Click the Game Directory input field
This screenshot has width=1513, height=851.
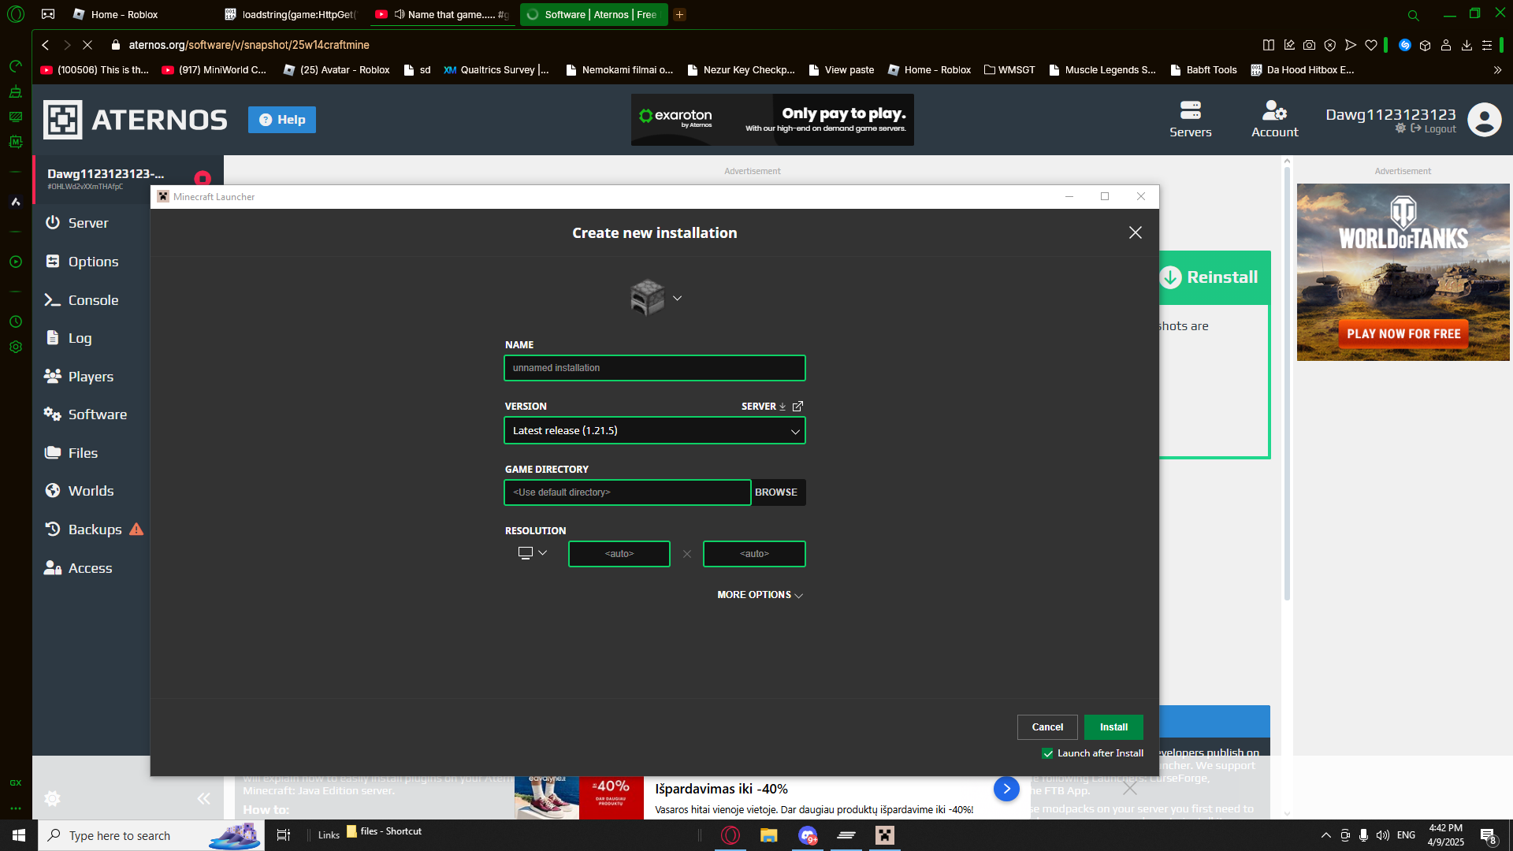coord(627,492)
